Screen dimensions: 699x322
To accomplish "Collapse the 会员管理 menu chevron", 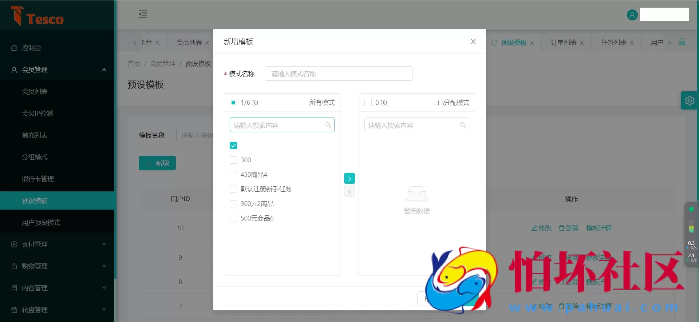I will (104, 69).
